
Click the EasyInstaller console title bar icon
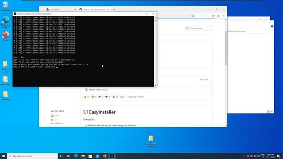(x=15, y=14)
